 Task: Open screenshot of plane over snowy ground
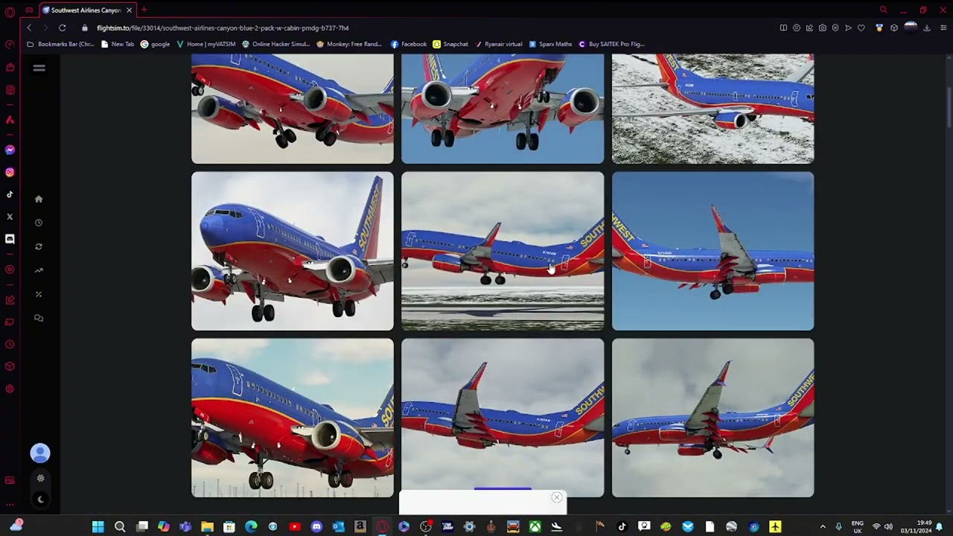(x=713, y=109)
